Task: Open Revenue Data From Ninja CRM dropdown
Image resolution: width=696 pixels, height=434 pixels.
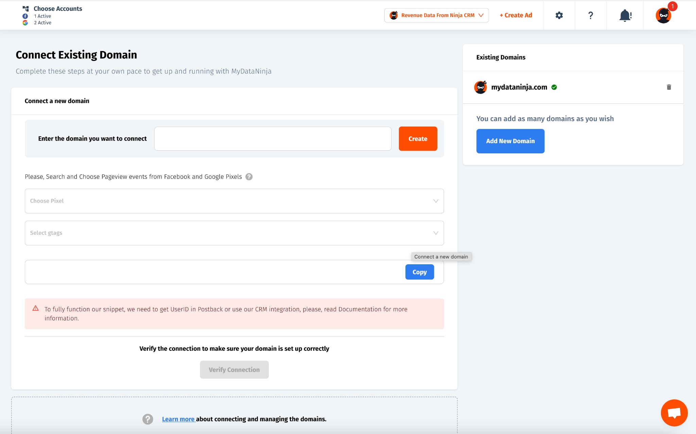Action: click(x=436, y=15)
